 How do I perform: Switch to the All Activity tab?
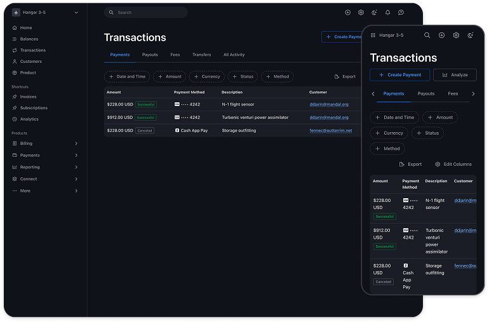[x=234, y=55]
